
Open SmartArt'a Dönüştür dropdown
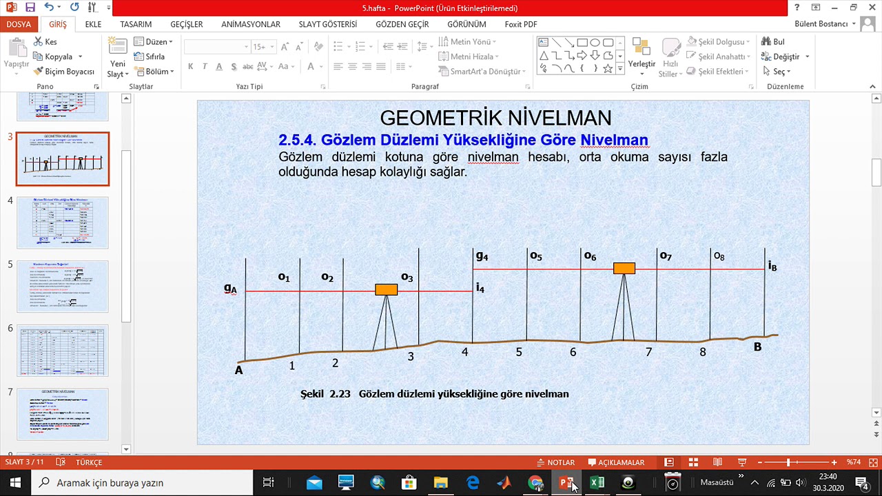coord(482,72)
